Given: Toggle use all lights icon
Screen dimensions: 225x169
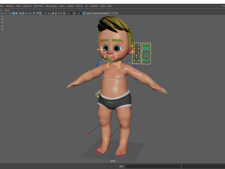Looking at the screenshot, I should (26, 13).
